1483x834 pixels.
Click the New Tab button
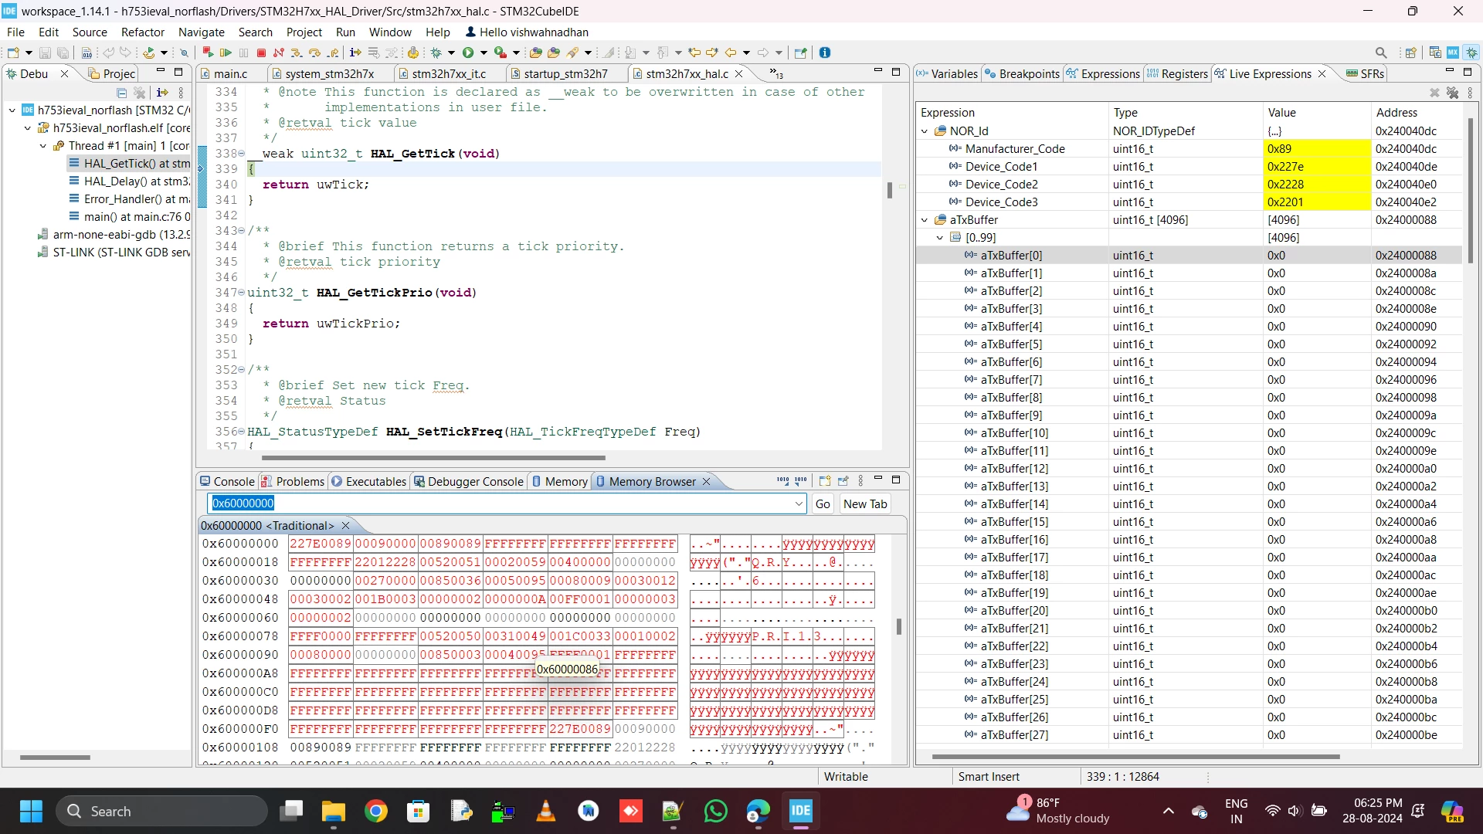864,504
